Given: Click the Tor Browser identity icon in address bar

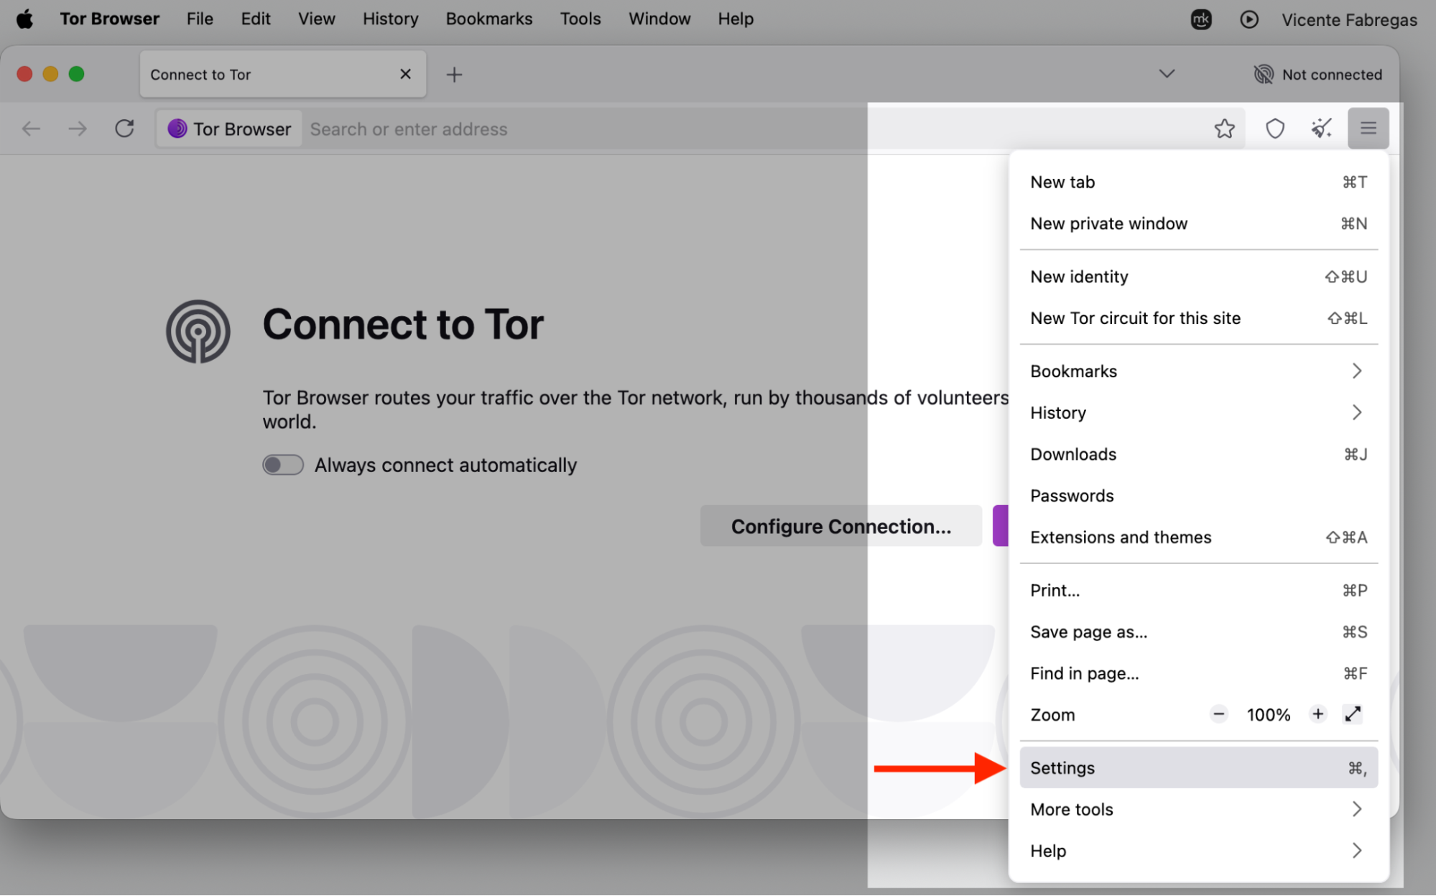Looking at the screenshot, I should tap(177, 129).
